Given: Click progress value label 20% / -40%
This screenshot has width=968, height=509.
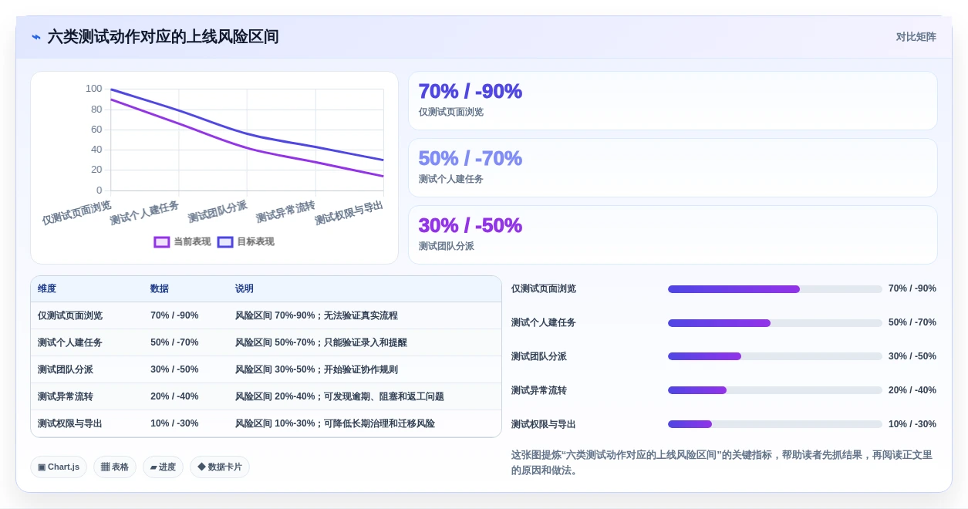Looking at the screenshot, I should [912, 391].
